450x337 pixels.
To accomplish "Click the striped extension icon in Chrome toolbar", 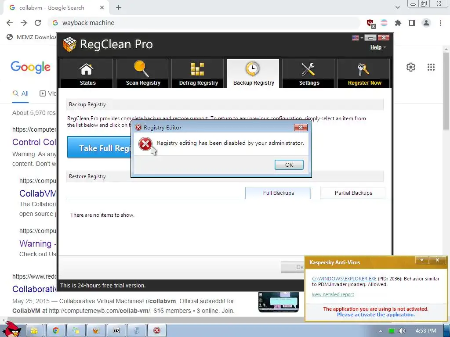I will [384, 23].
